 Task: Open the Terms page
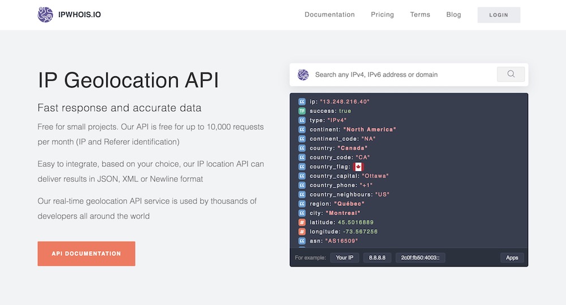tap(420, 15)
